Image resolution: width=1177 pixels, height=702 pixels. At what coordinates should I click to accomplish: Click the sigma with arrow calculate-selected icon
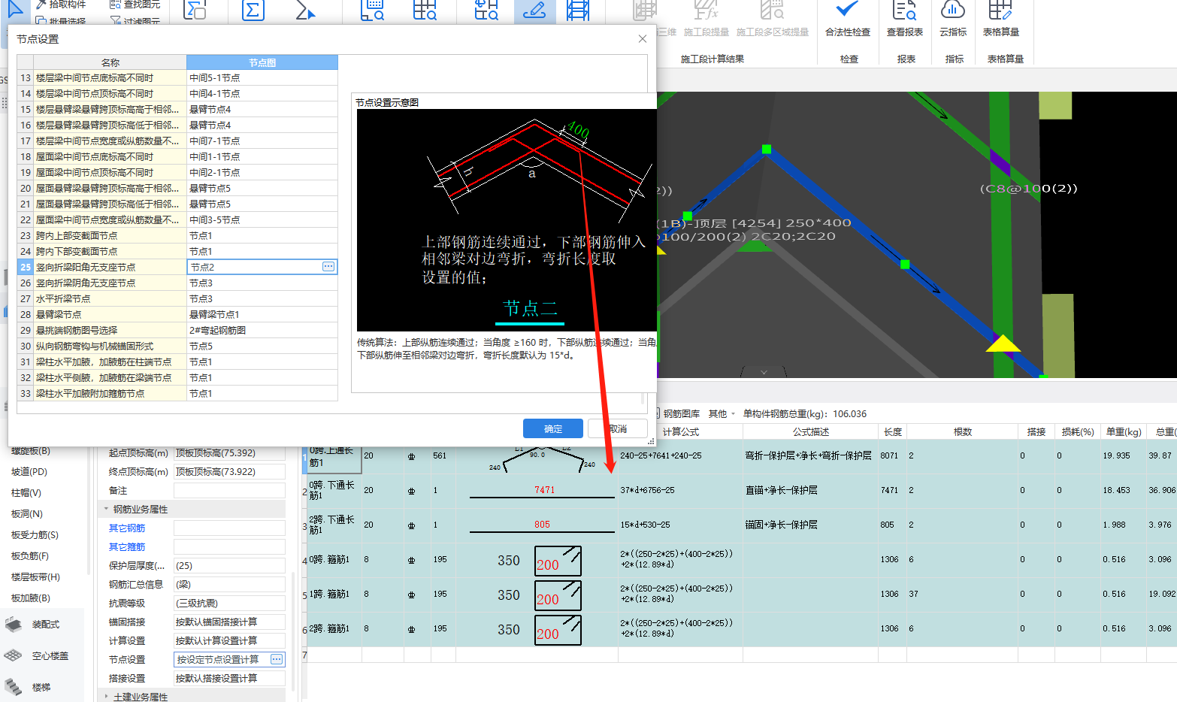(x=304, y=10)
